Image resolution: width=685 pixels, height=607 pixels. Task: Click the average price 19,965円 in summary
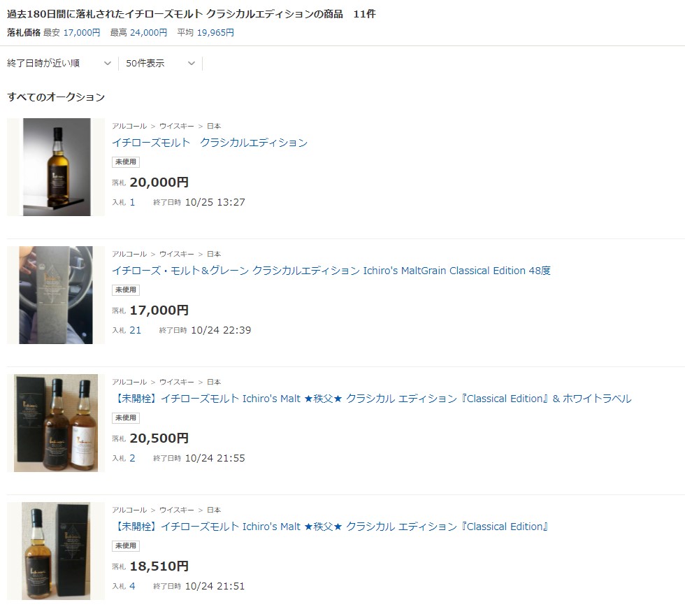(215, 32)
